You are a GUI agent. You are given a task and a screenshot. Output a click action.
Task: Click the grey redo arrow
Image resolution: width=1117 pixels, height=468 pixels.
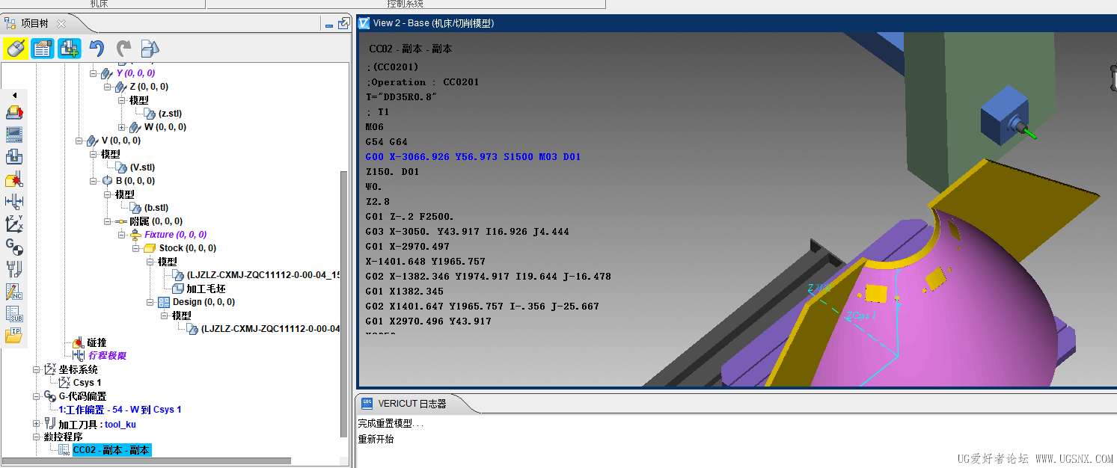click(x=123, y=49)
